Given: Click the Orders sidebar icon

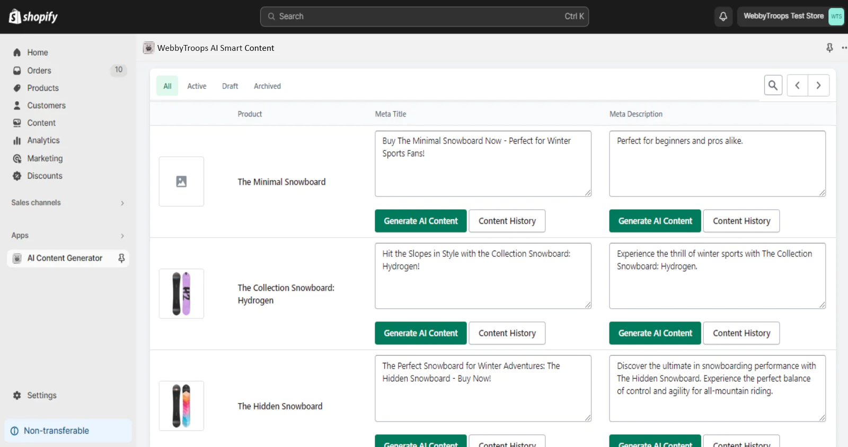Looking at the screenshot, I should [x=17, y=70].
